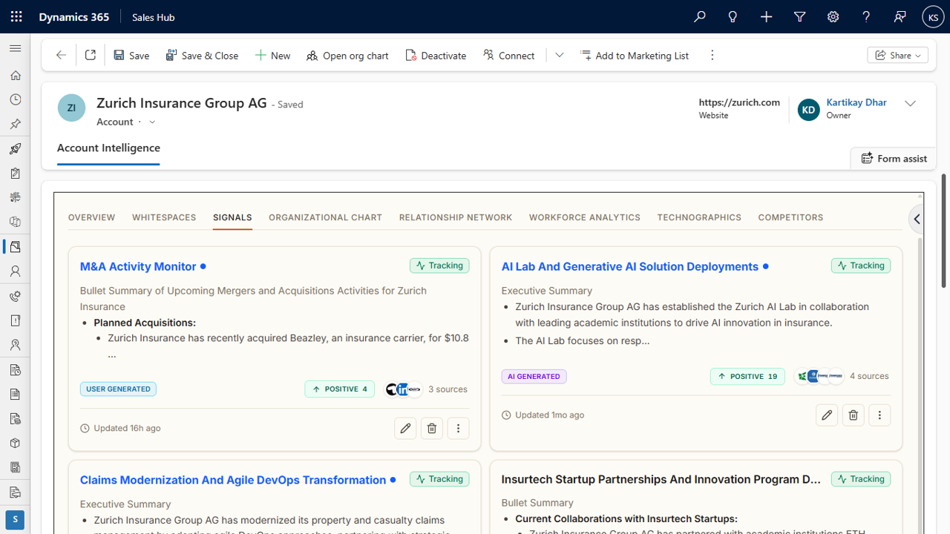Select the Signals tab
The image size is (950, 534).
(x=232, y=217)
